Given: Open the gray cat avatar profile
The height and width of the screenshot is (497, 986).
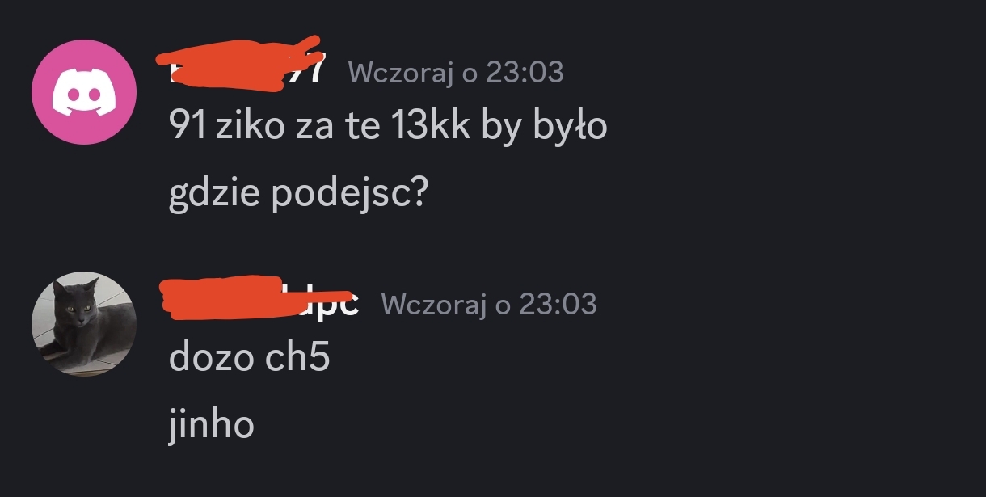Looking at the screenshot, I should click(x=84, y=324).
